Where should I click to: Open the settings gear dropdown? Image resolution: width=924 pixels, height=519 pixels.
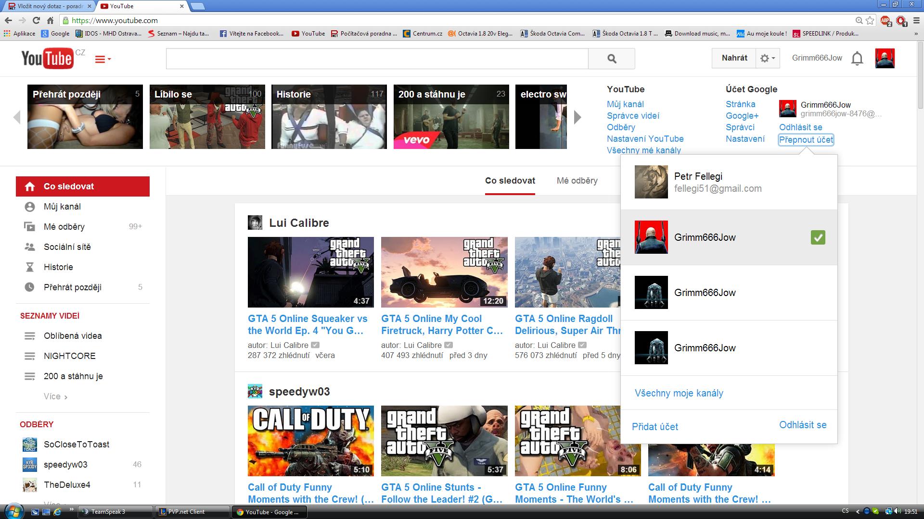[x=767, y=58]
